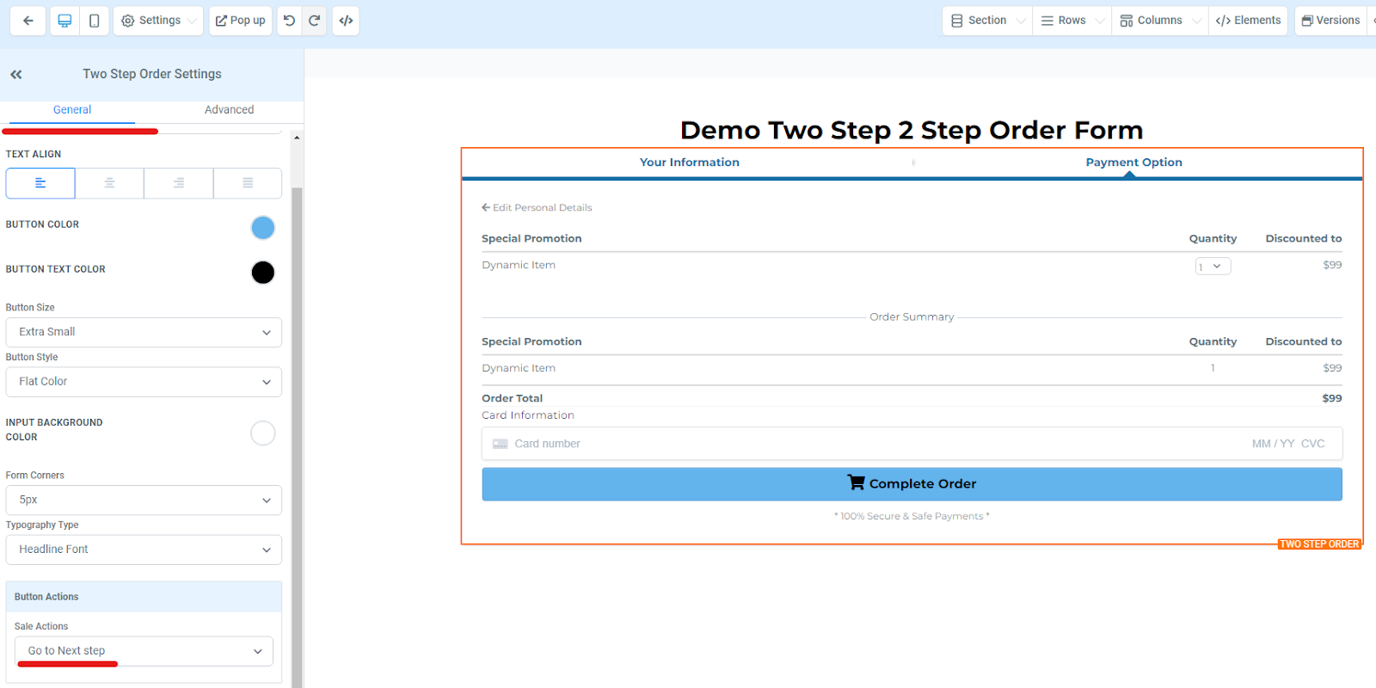Choose right text alignment
This screenshot has height=688, width=1376.
(x=178, y=183)
